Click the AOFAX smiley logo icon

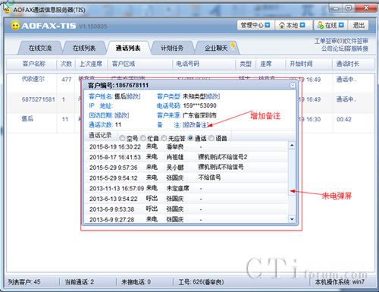(x=15, y=26)
